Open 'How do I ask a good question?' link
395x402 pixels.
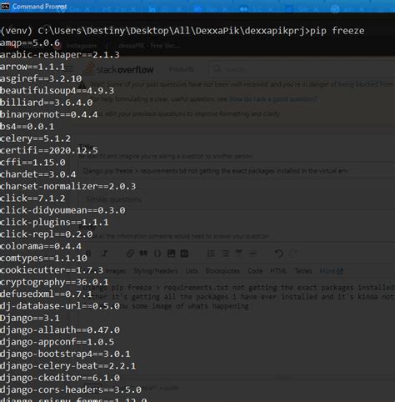(273, 98)
